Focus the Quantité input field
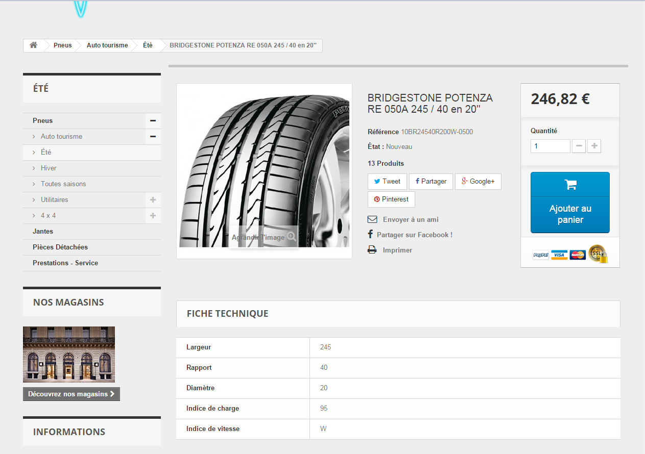The image size is (645, 454). 551,146
